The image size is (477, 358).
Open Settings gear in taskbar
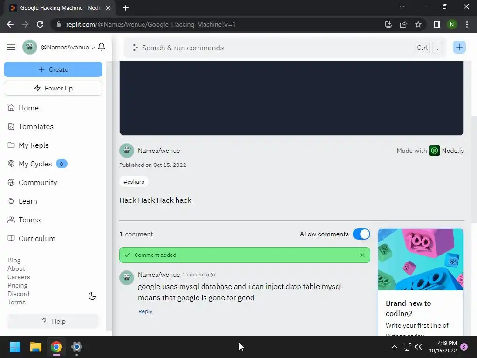click(x=77, y=347)
